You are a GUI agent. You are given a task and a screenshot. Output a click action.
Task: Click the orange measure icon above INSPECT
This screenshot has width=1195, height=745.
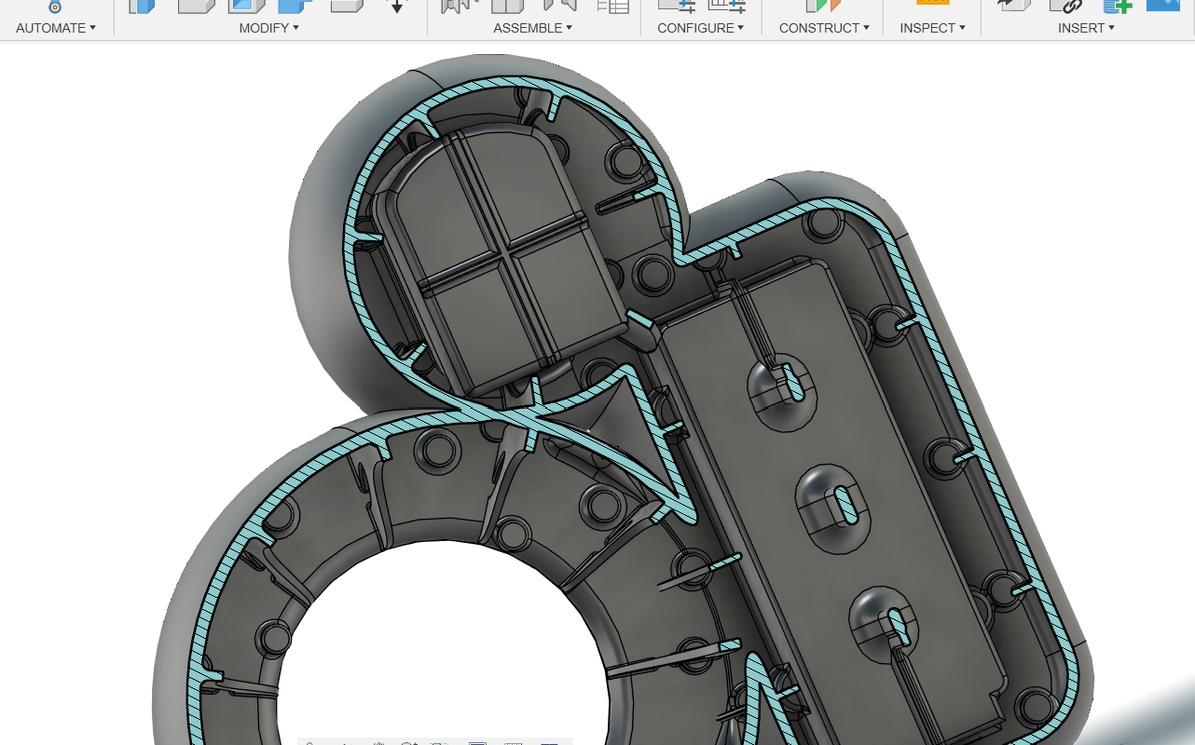[x=932, y=5]
